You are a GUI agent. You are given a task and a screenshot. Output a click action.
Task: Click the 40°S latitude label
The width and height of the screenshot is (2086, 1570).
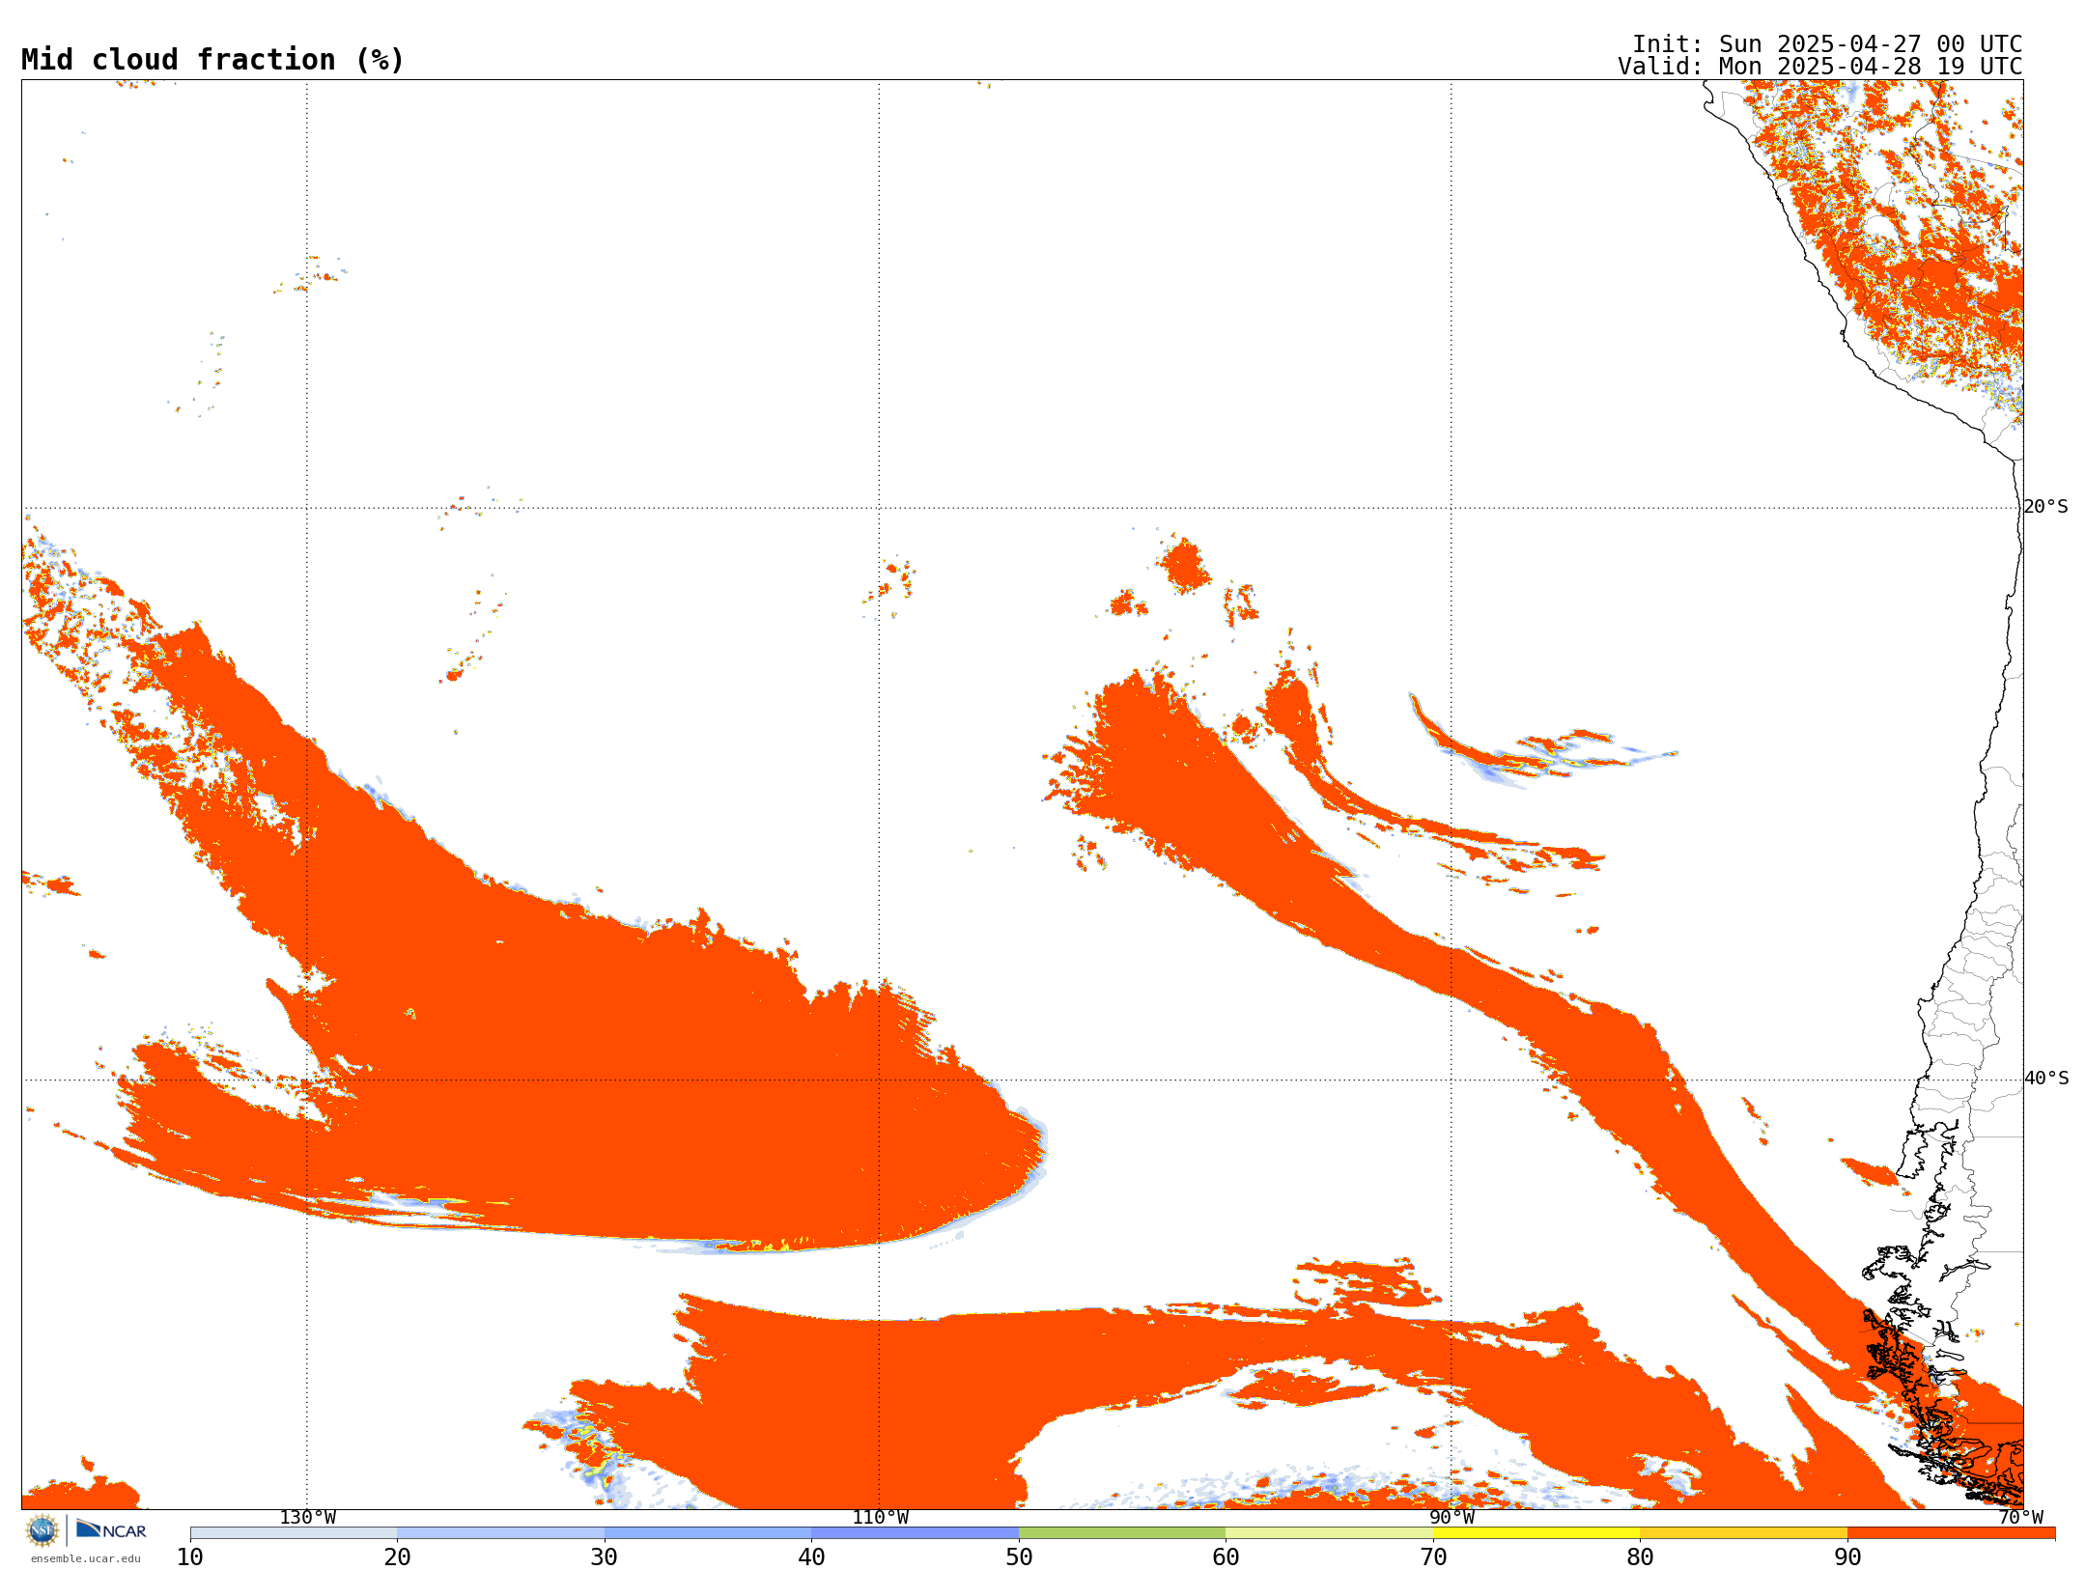pyautogui.click(x=2046, y=1079)
